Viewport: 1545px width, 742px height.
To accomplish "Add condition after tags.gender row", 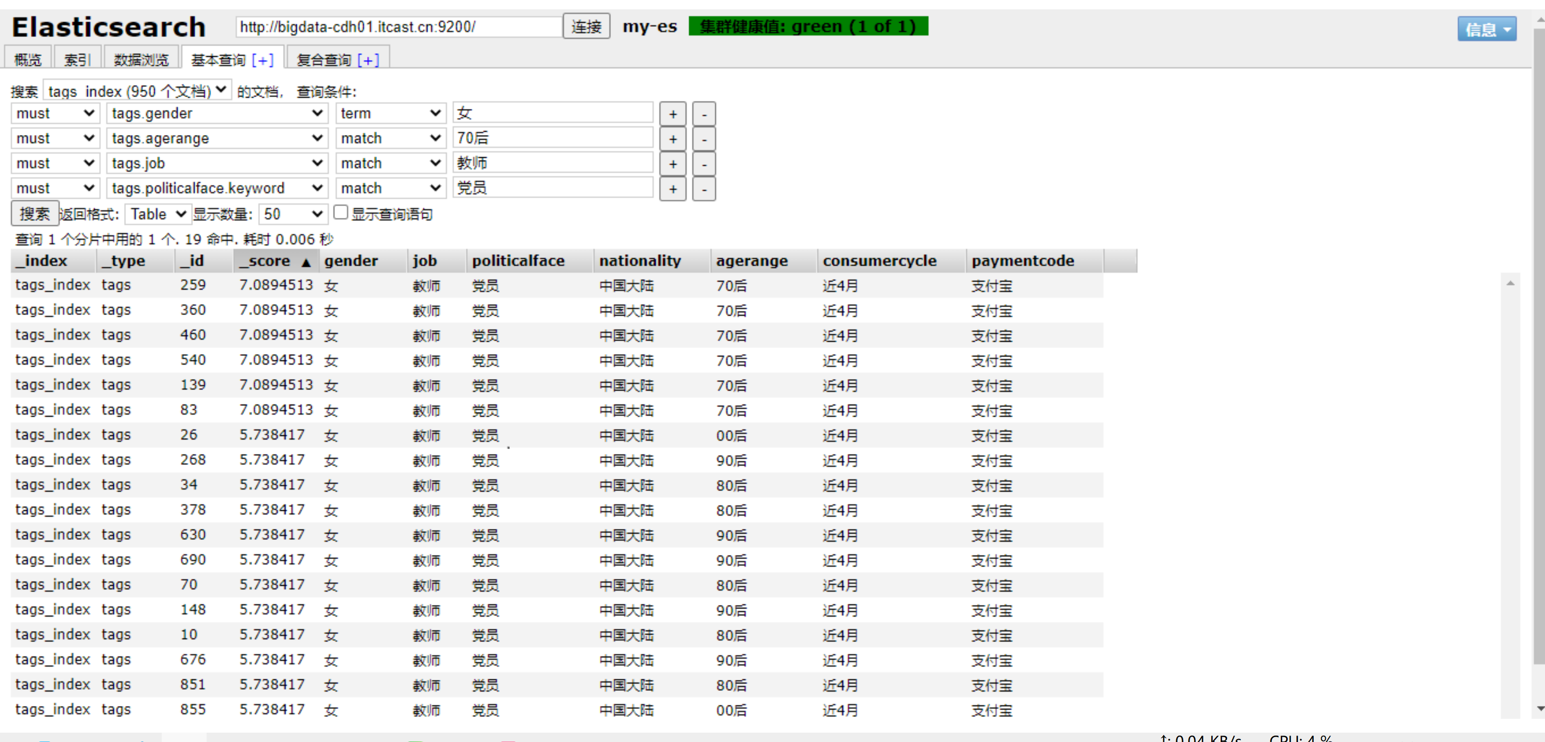I will (x=672, y=114).
